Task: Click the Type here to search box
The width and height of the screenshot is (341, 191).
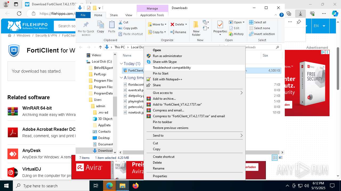Action: [51, 186]
